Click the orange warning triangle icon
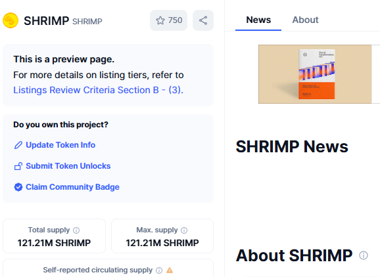Image resolution: width=380 pixels, height=277 pixels. [170, 270]
